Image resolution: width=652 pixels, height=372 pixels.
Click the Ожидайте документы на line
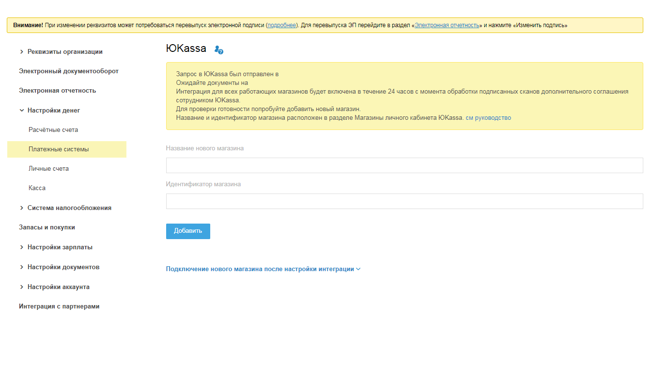coord(212,83)
